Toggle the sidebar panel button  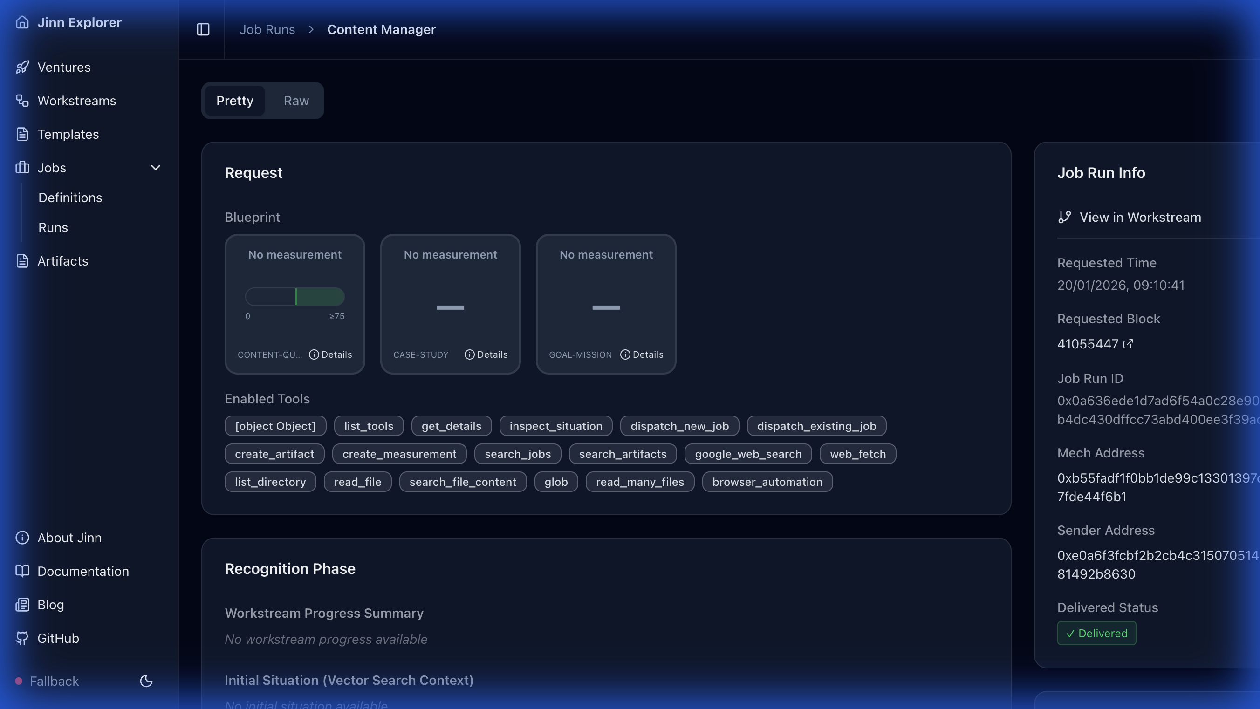(x=203, y=29)
